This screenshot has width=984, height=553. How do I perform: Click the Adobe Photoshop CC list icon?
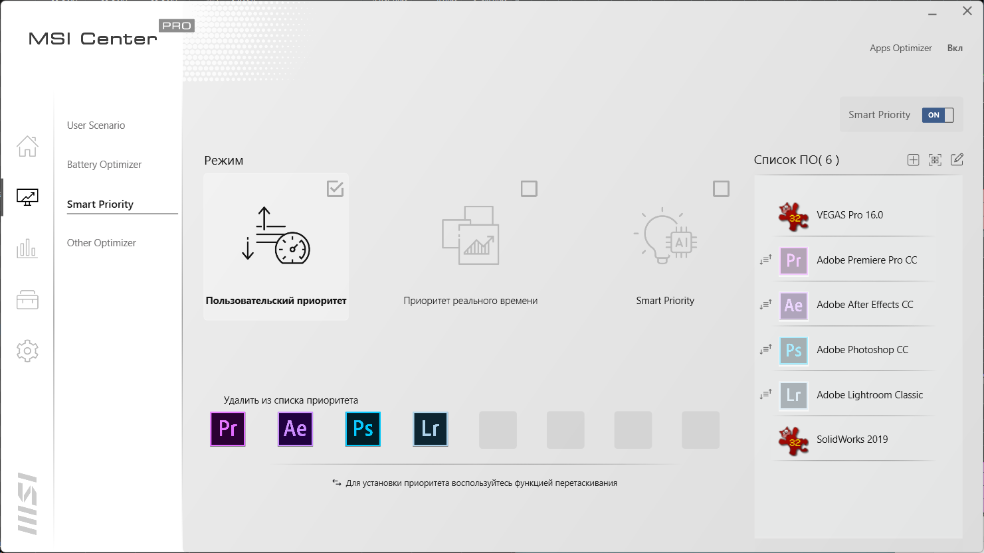coord(793,351)
